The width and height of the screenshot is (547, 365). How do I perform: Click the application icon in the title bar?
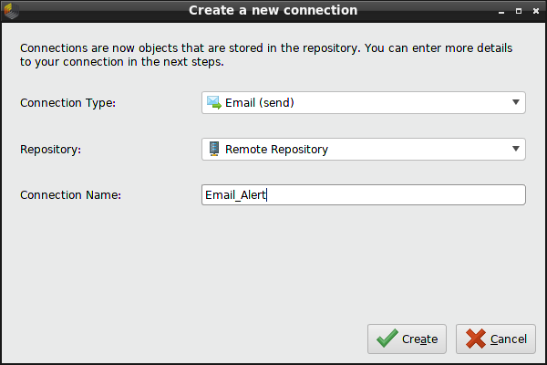12,11
